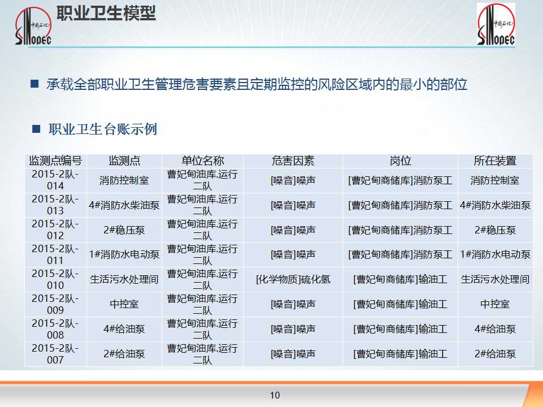Viewport: 543px width, 407px height.
Task: Click 2#给油泵 in the 监测点 column
Action: pos(124,354)
